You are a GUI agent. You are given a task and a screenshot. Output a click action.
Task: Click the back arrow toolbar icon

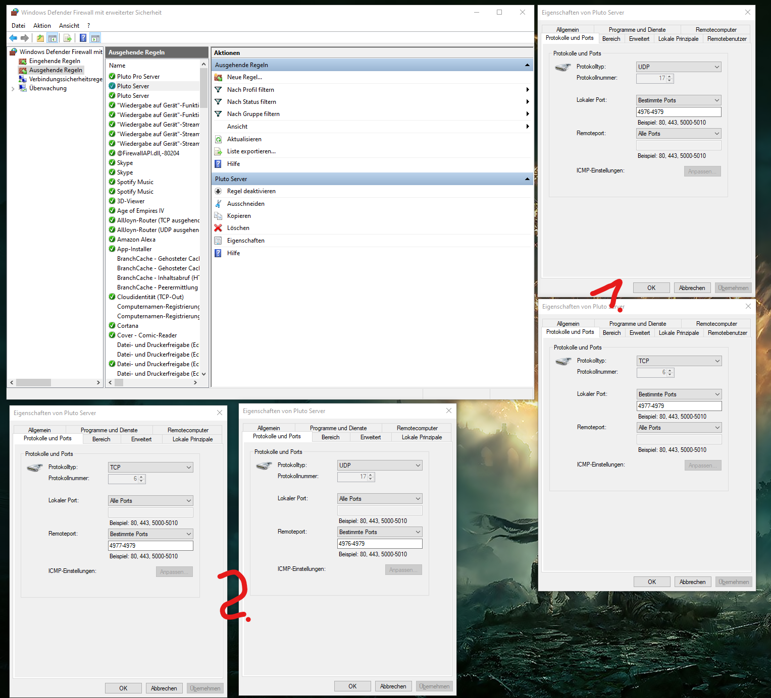(x=13, y=38)
